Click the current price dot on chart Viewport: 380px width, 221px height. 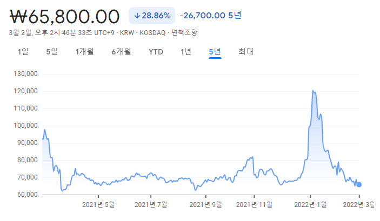tap(359, 184)
